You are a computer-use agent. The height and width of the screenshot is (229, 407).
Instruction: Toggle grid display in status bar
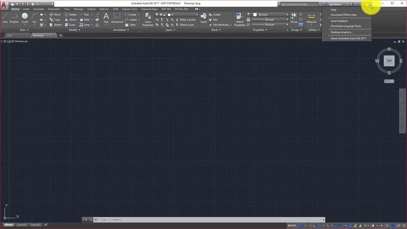coord(301,226)
